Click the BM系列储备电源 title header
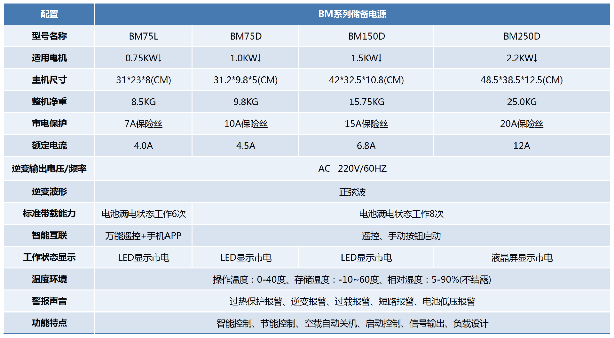The height and width of the screenshot is (338, 614). click(x=352, y=14)
